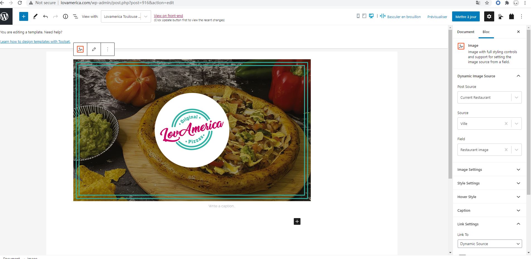The image size is (531, 259).
Task: Click Basculer en brouillon
Action: coord(404,17)
